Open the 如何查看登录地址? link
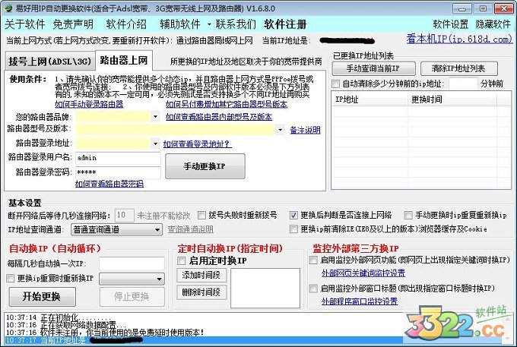The width and height of the screenshot is (517, 347). (197, 144)
